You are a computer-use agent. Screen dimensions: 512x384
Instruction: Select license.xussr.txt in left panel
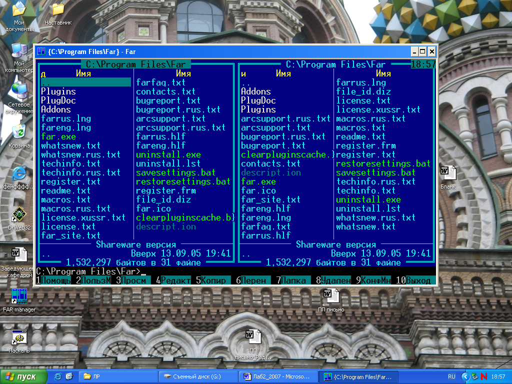point(83,217)
